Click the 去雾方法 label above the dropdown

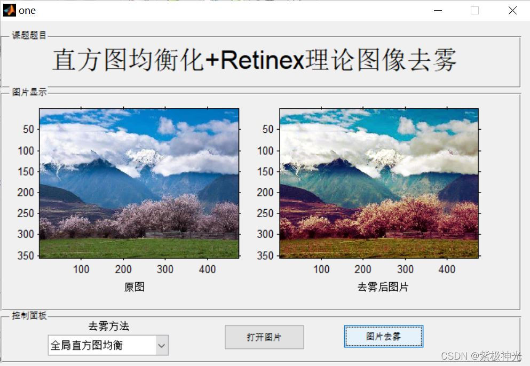pyautogui.click(x=108, y=326)
